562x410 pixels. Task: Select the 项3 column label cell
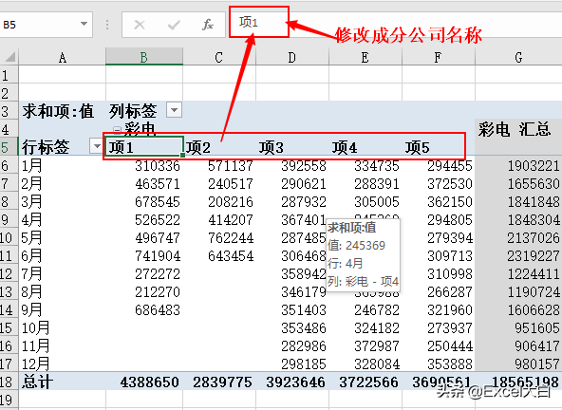[292, 147]
